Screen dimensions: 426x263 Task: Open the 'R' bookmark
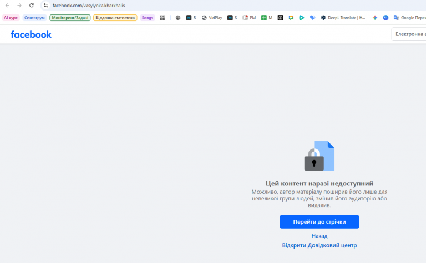[x=191, y=18]
